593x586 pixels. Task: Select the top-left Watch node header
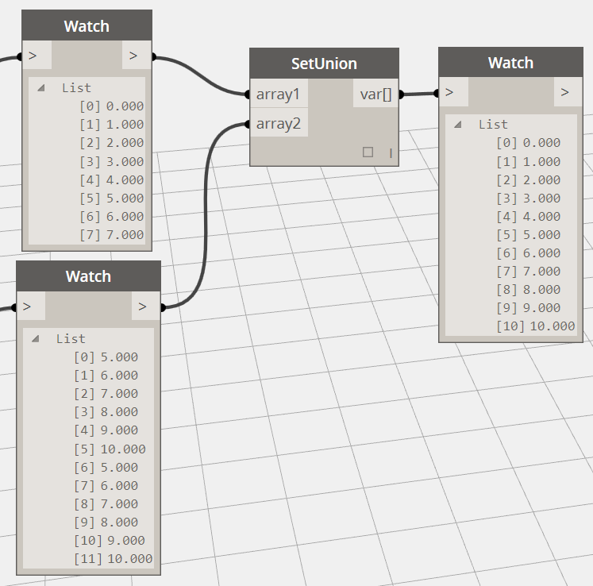(87, 25)
